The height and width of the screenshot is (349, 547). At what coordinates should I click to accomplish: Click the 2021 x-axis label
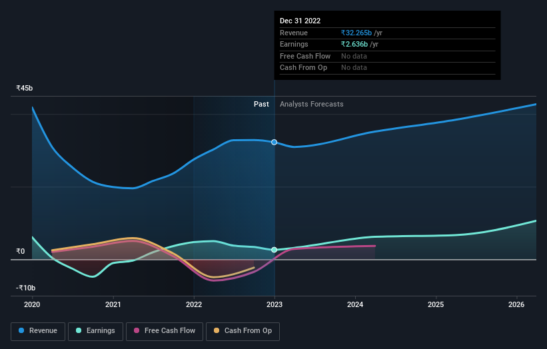[x=113, y=304]
